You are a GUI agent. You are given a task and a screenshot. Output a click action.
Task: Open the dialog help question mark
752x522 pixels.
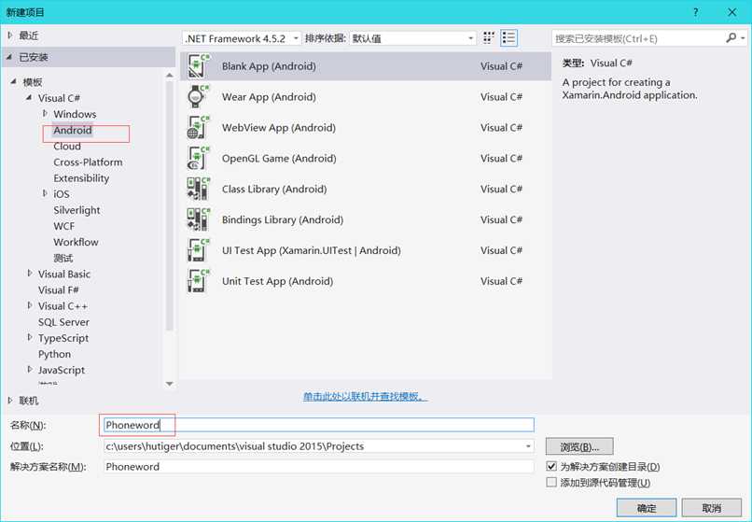(695, 12)
